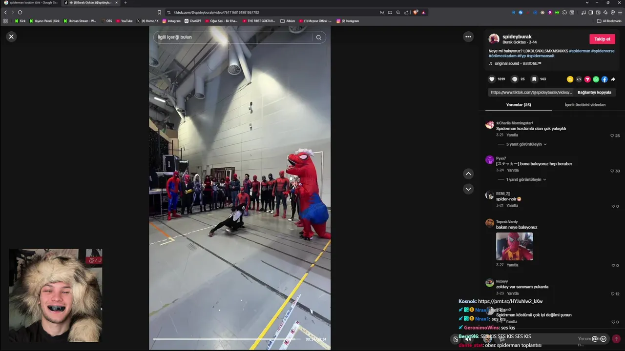The height and width of the screenshot is (351, 625).
Task: Open the 'Home / X' bookmark
Action: pyautogui.click(x=147, y=21)
